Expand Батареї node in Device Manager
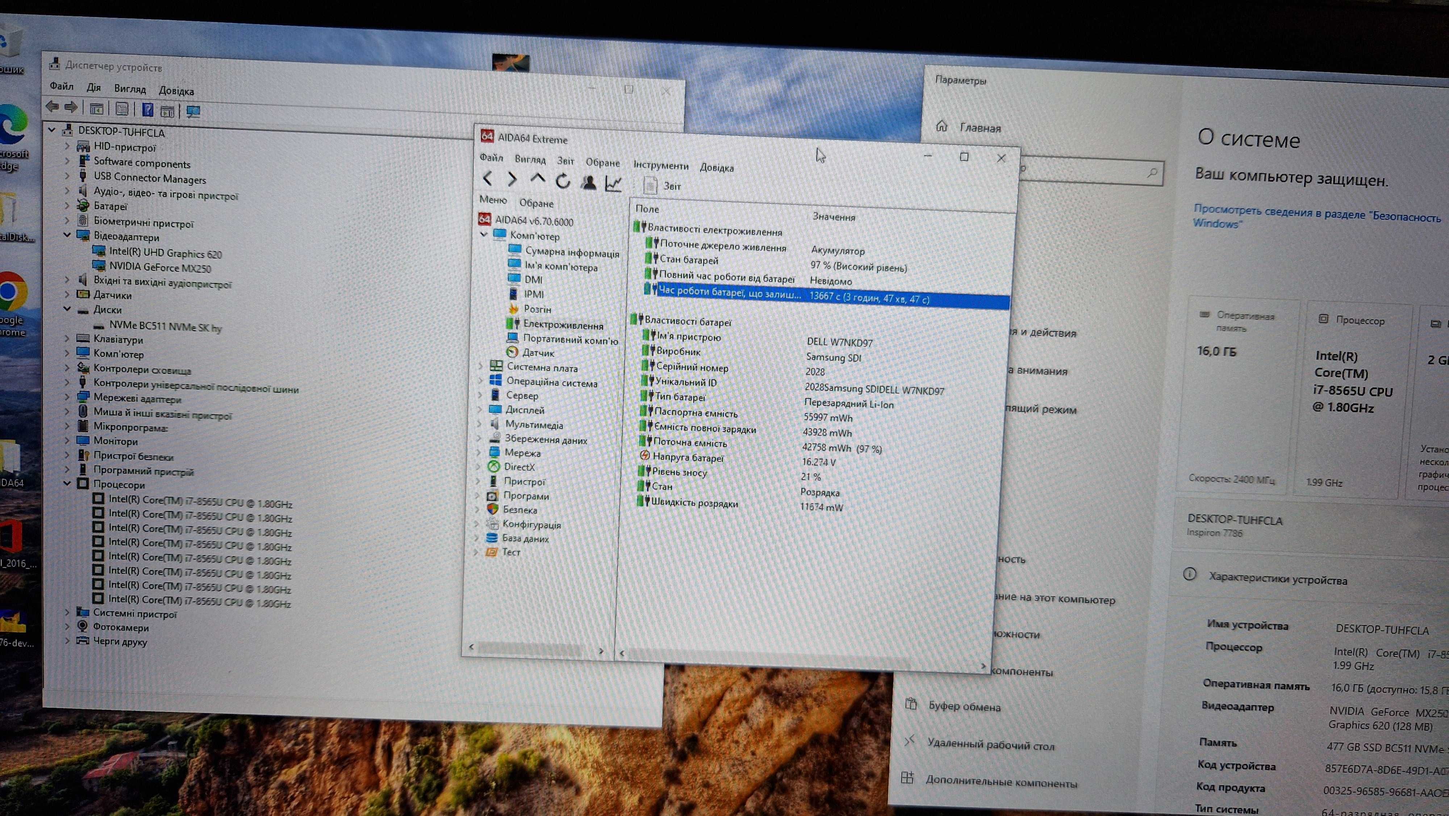Viewport: 1449px width, 816px height. tap(67, 205)
